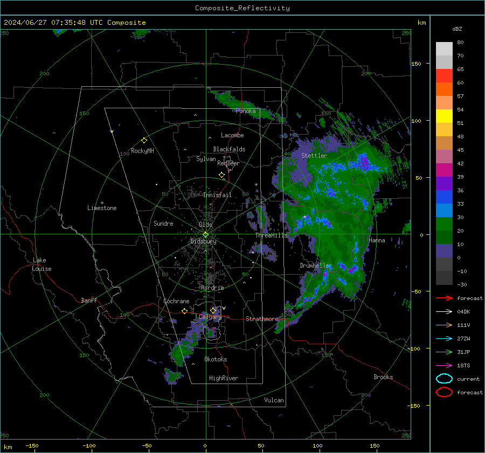Click the Vulcan city label

point(274,400)
